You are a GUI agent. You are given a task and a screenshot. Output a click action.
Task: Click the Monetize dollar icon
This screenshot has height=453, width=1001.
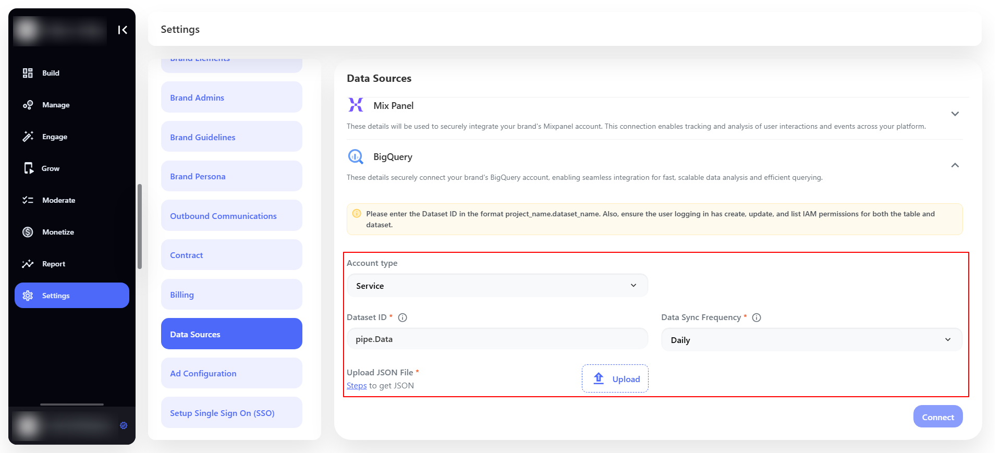[28, 232]
